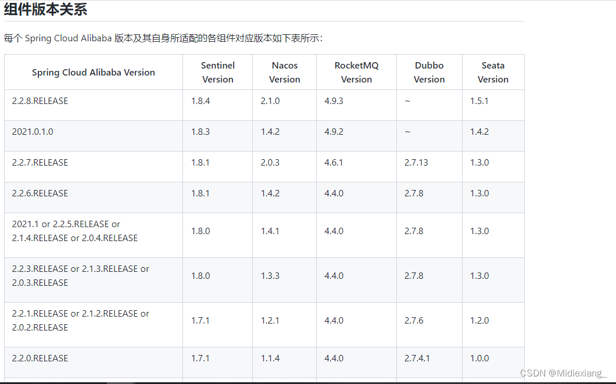Screen dimensions: 616x384
Task: Click the Dubbo tilde in the 2021.0.1.0 row
Action: click(x=407, y=132)
